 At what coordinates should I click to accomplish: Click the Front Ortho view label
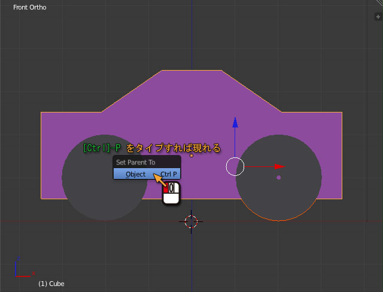(x=29, y=8)
